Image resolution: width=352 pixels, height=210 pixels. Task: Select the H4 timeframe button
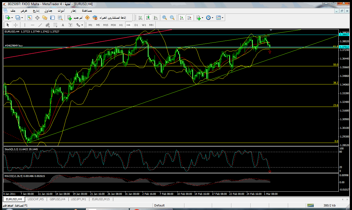[128, 25]
